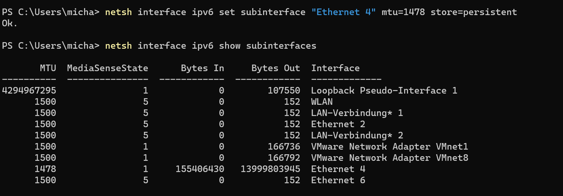Screen dimensions: 563x196
Task: Click the Interface column header
Action: coord(335,68)
